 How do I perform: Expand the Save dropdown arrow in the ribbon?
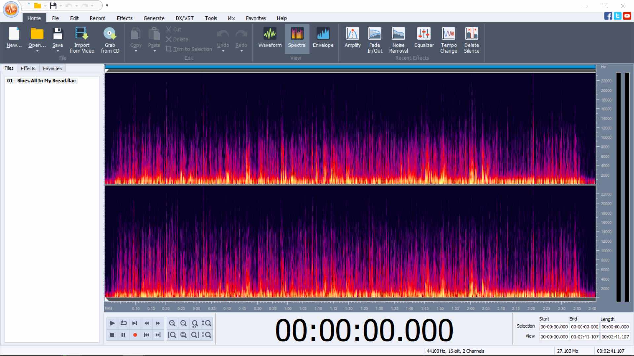click(58, 51)
